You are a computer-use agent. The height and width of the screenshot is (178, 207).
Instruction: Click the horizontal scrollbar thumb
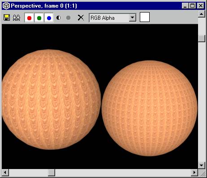[52, 173]
